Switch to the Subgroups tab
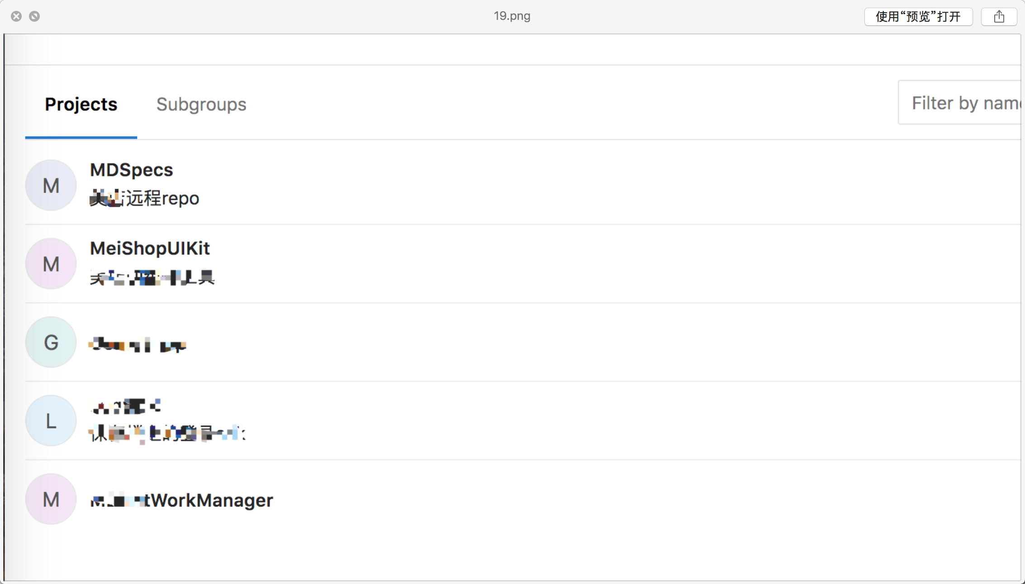Viewport: 1025px width, 584px height. pos(201,104)
